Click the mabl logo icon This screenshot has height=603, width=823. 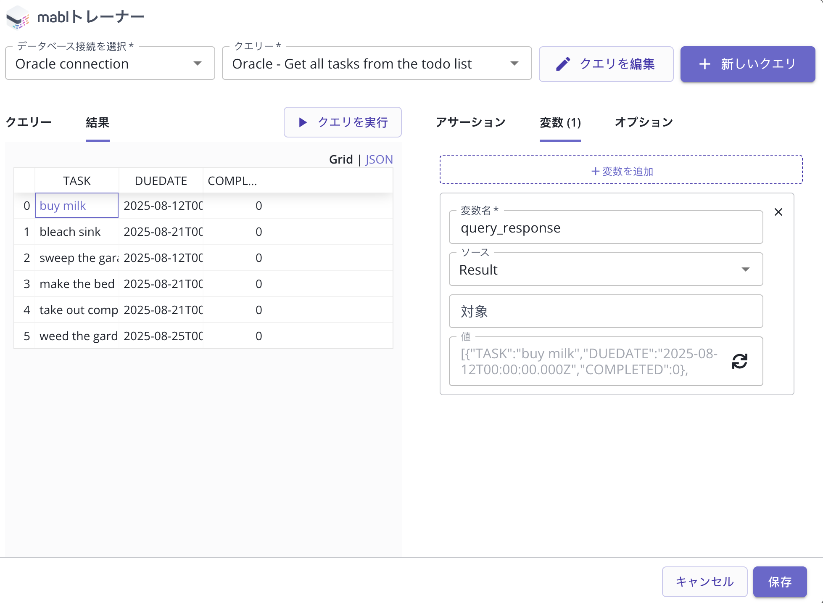coord(18,18)
